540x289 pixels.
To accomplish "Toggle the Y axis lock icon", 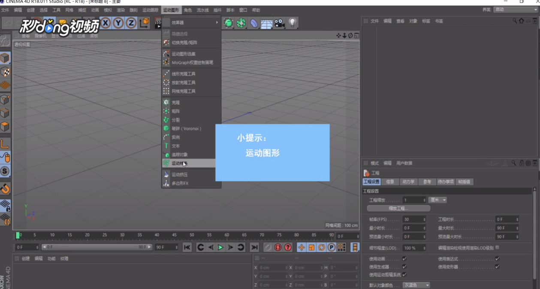I will [x=118, y=23].
